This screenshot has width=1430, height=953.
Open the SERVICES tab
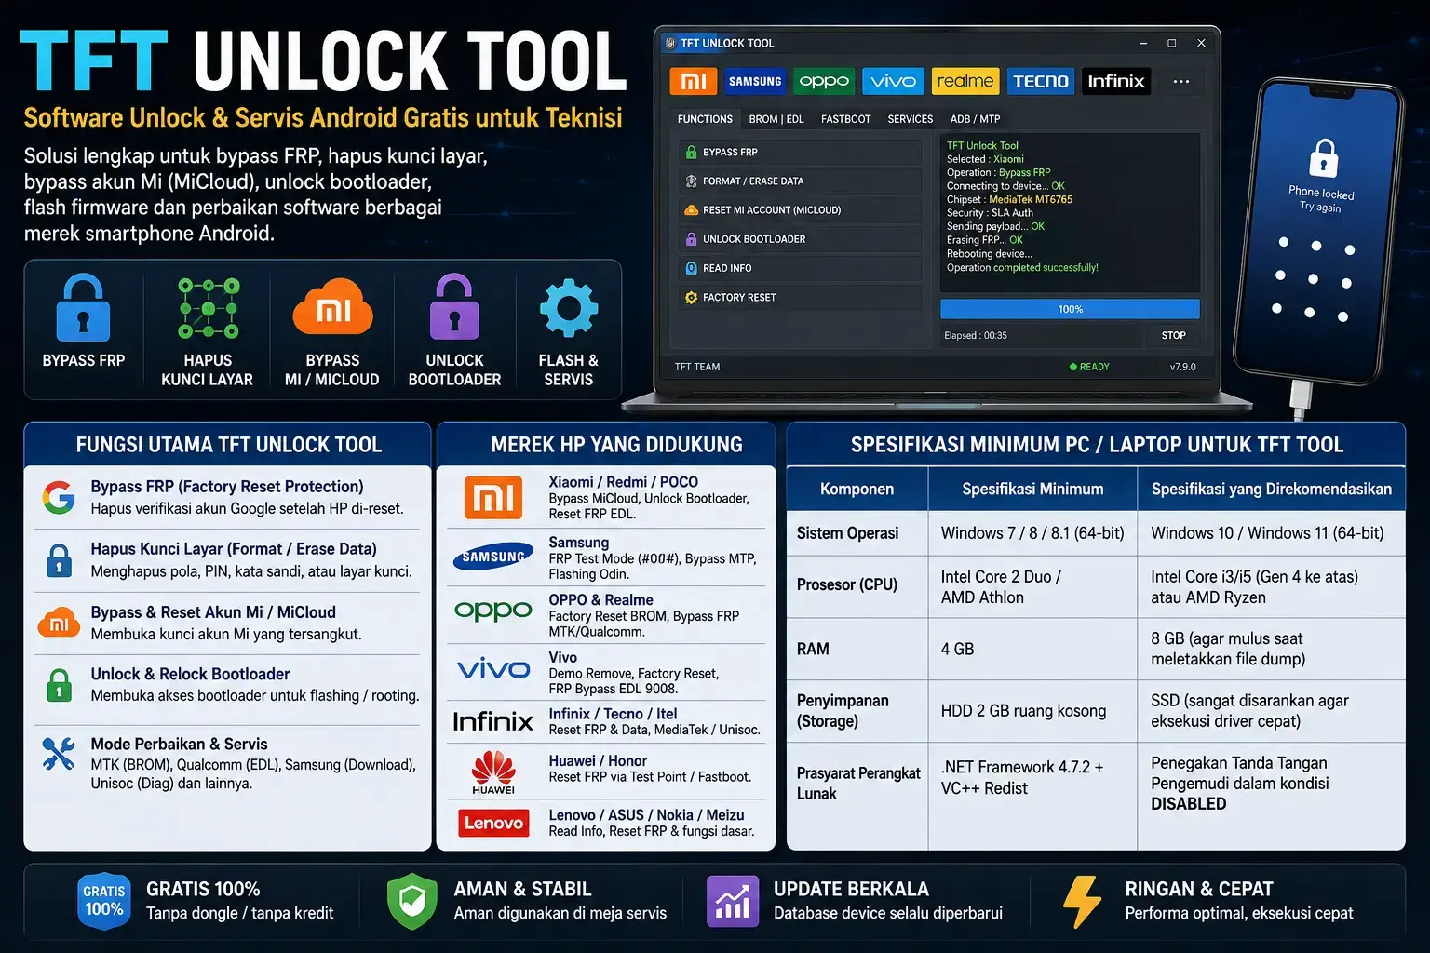pos(911,119)
